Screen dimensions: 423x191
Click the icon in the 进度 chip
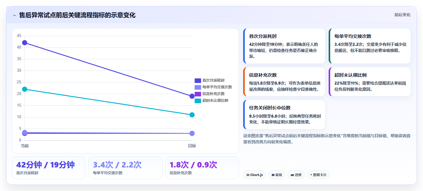pyautogui.click(x=292, y=175)
